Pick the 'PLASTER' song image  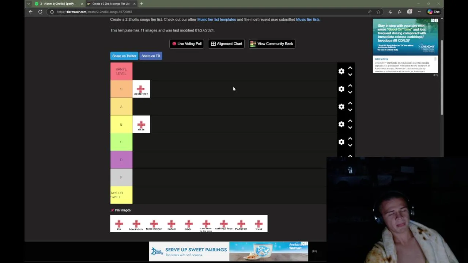click(x=241, y=224)
